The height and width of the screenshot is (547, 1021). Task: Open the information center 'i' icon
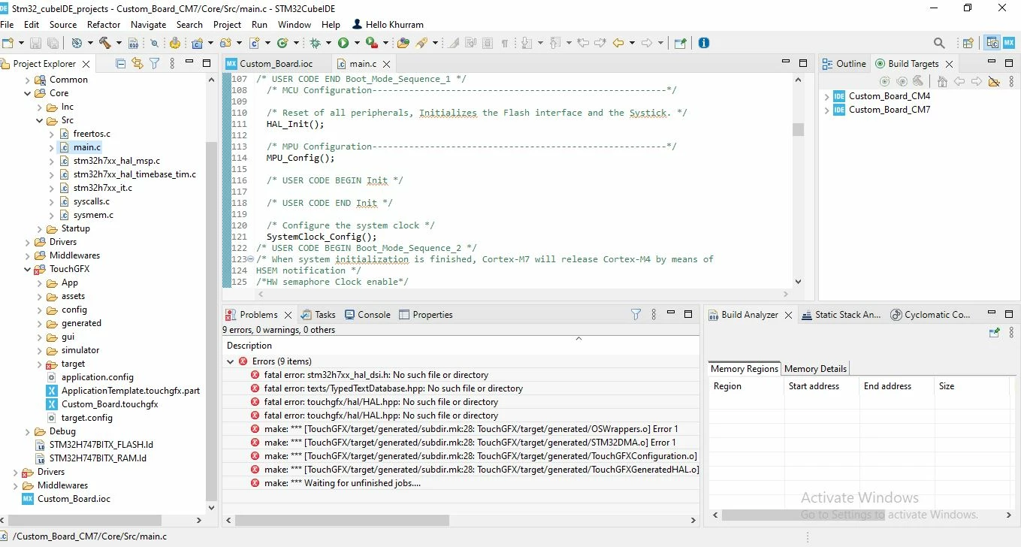coord(703,43)
